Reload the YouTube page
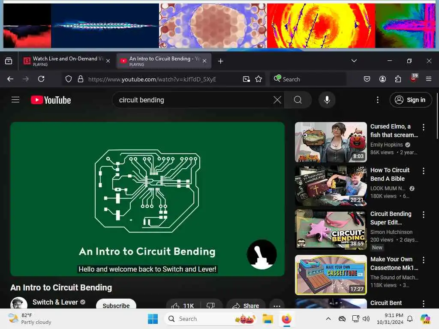The height and width of the screenshot is (329, 439). (x=42, y=79)
